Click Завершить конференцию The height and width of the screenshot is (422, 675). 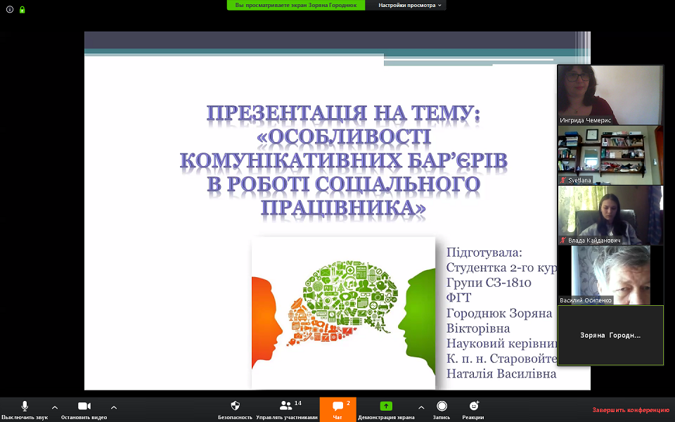[631, 410]
